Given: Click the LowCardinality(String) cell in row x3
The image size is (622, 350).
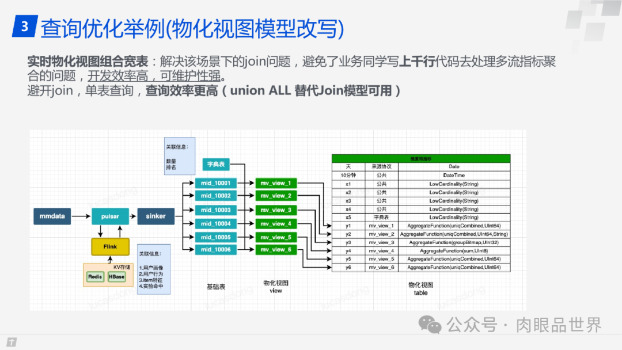Looking at the screenshot, I should click(x=454, y=200).
